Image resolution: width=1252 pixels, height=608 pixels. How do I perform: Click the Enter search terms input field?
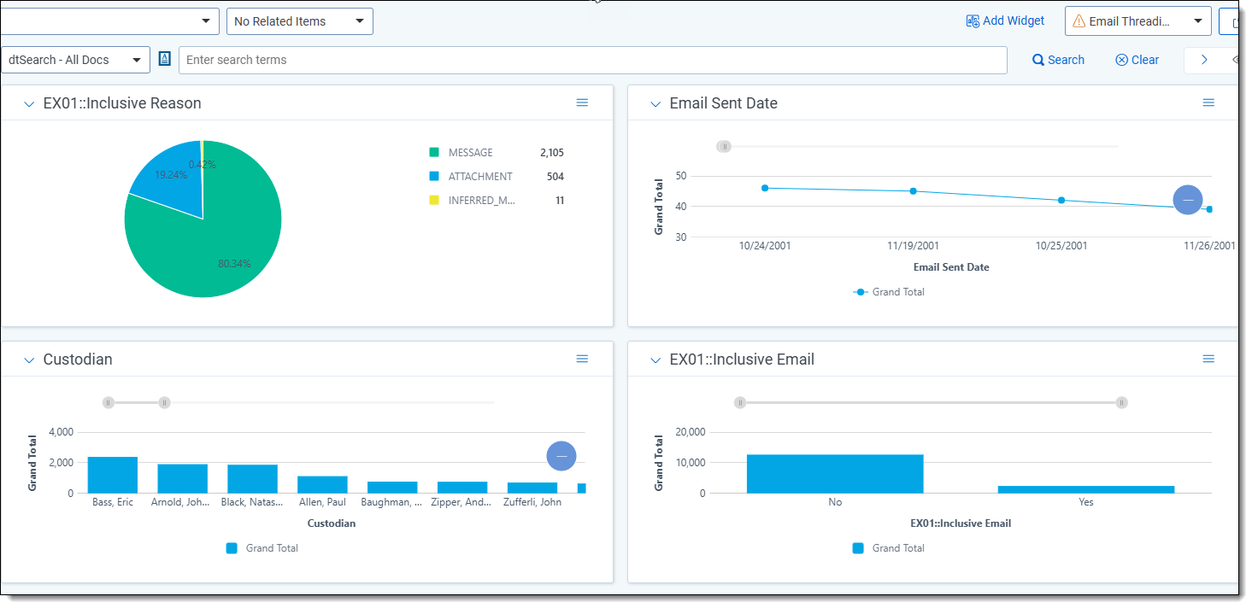point(593,60)
